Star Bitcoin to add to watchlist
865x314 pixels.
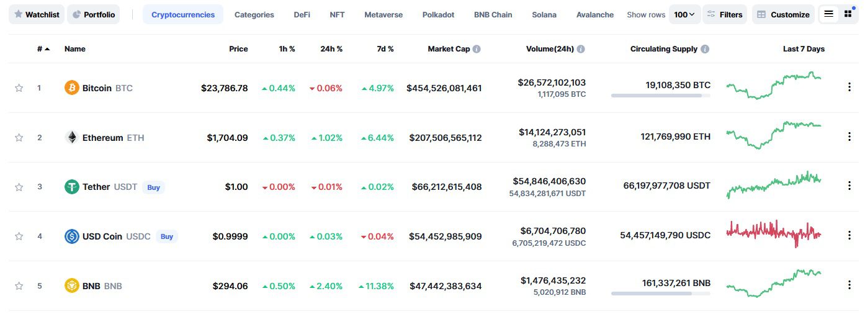(19, 88)
